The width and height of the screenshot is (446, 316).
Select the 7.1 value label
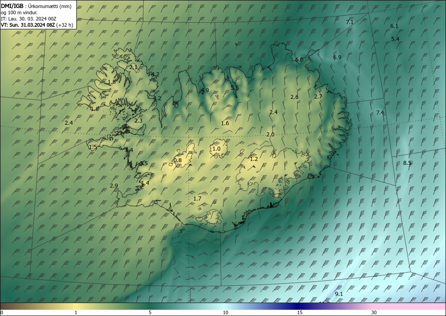click(350, 22)
